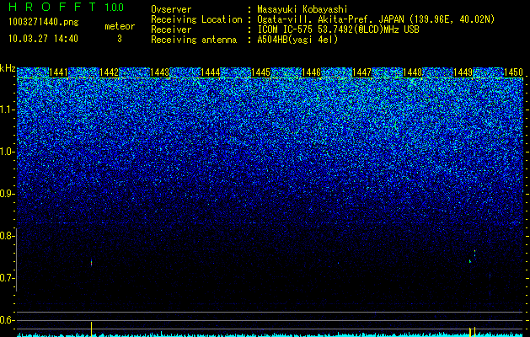Click the date 10.03.27 14:40
Viewport: 530px width, 337px height.
click(x=43, y=39)
